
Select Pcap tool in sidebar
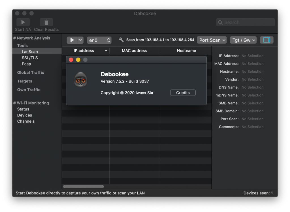tap(26, 64)
